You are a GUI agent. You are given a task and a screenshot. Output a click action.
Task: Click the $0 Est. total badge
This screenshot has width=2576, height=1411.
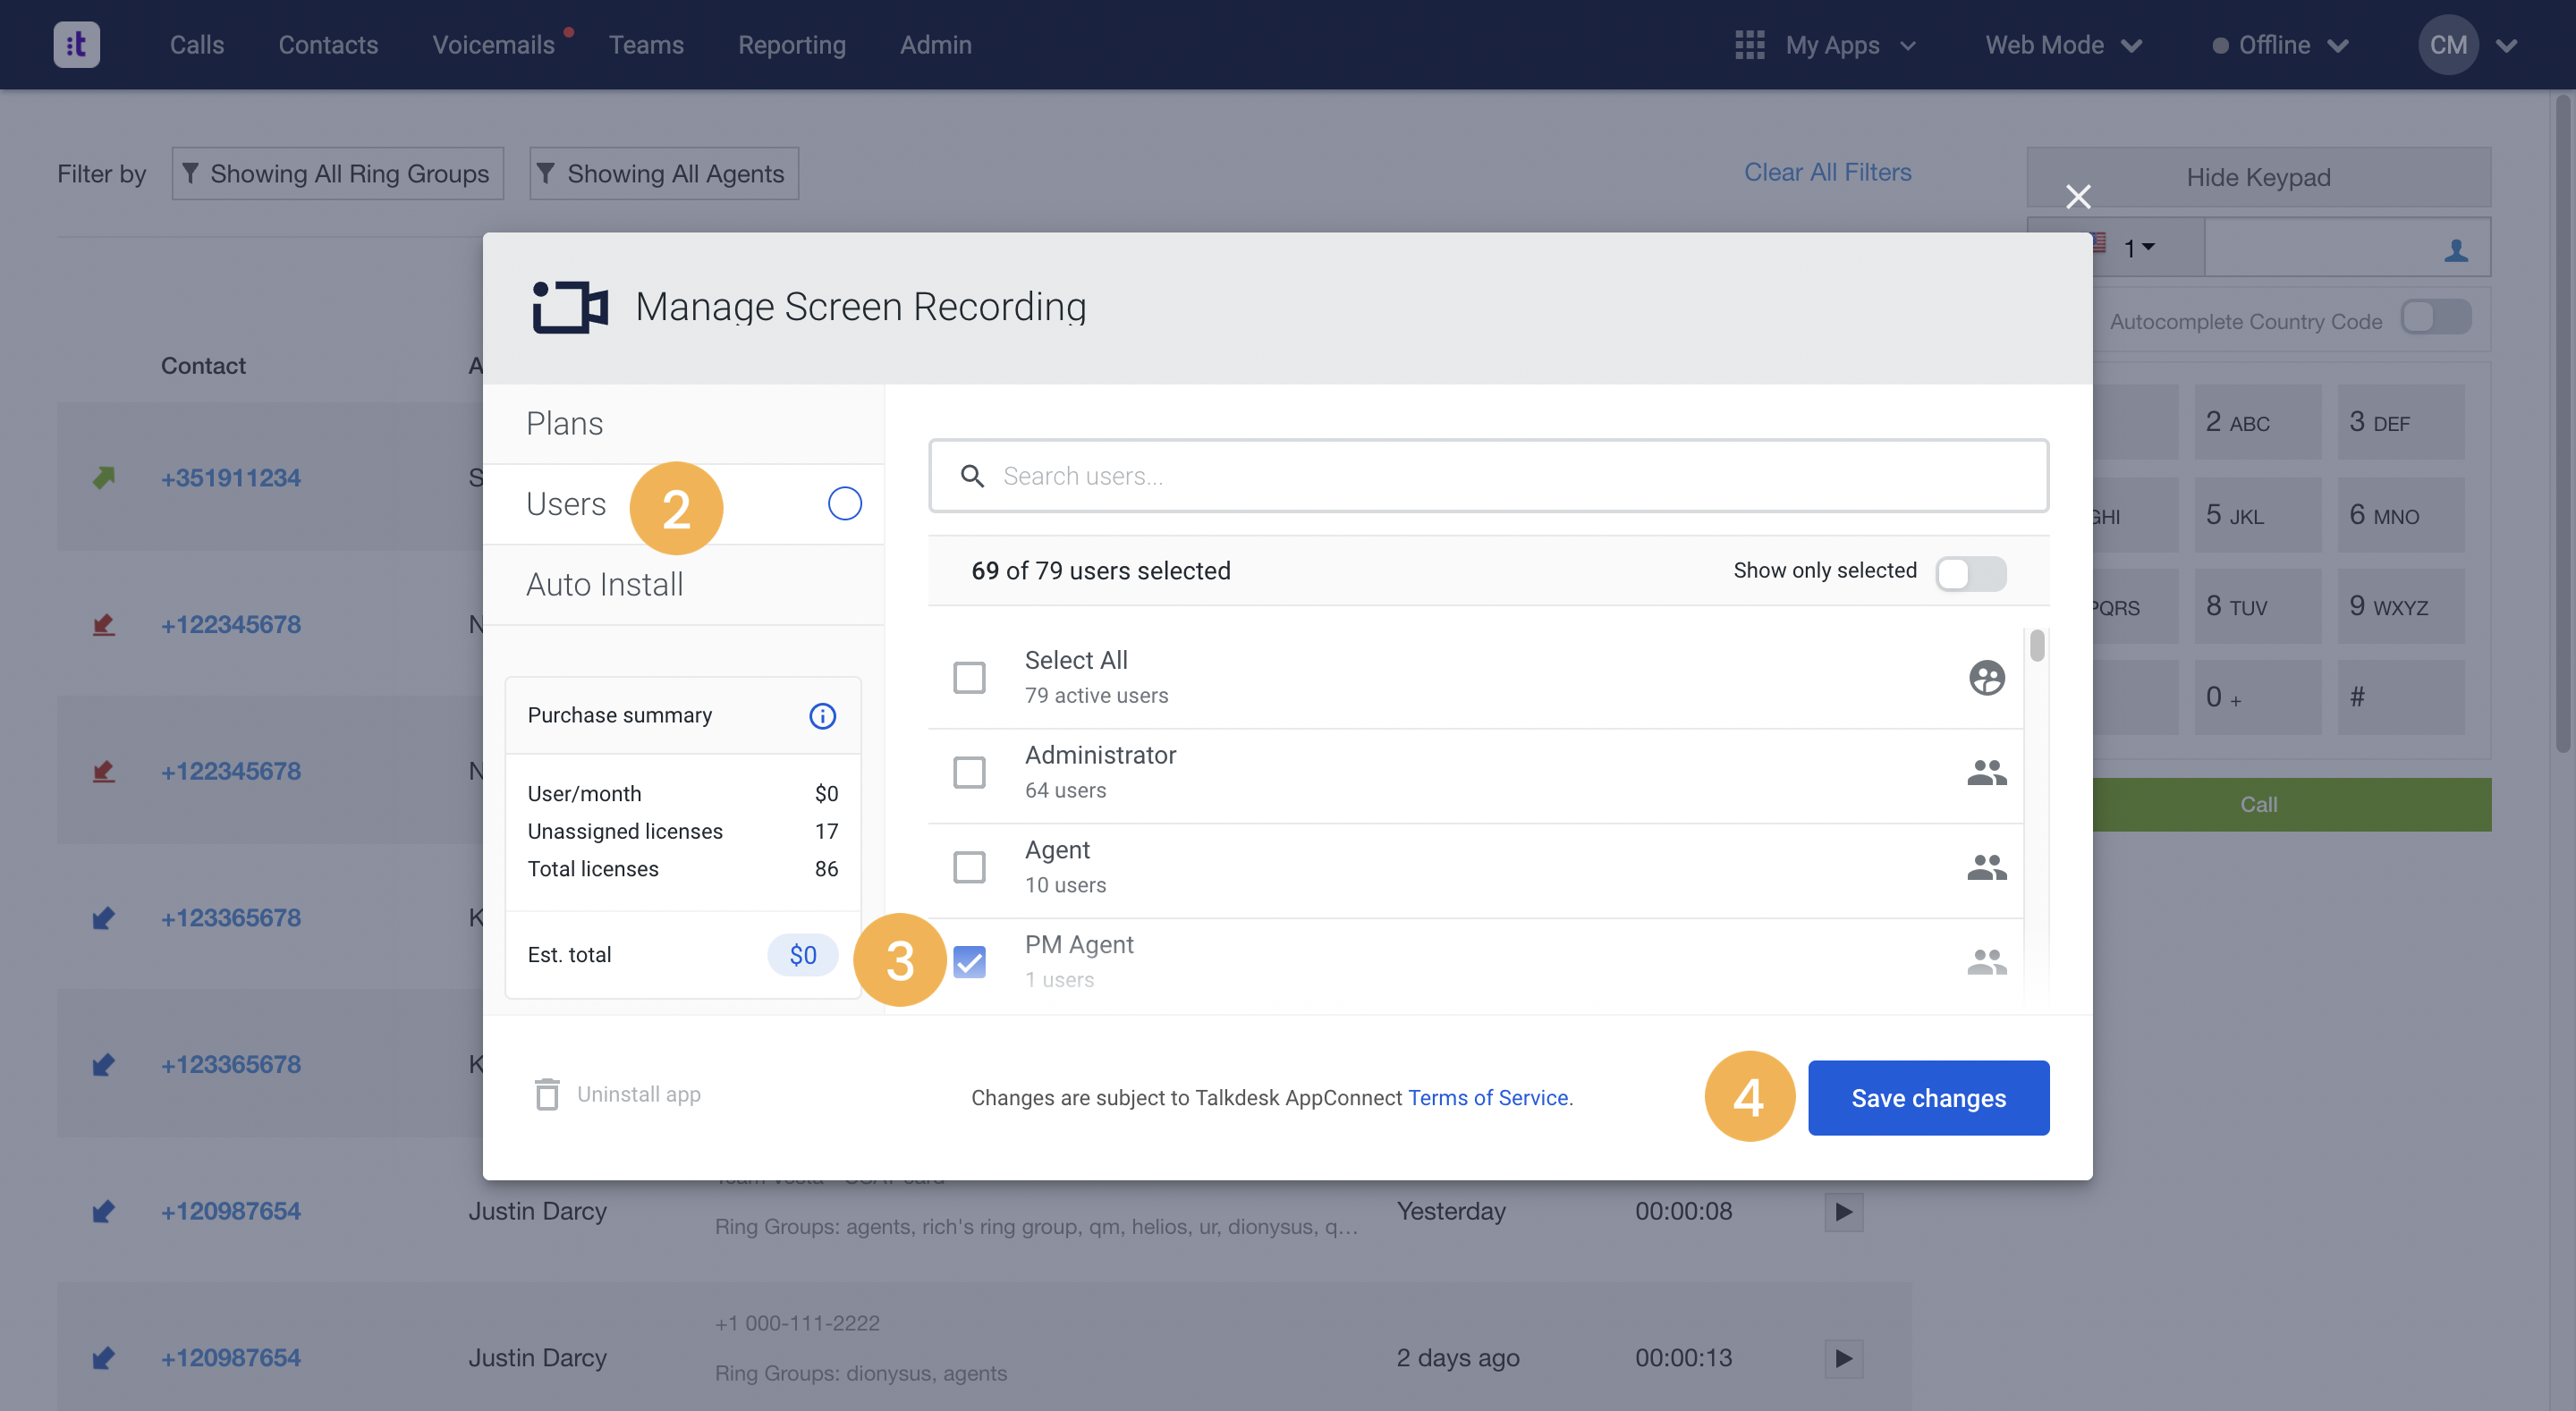(x=802, y=955)
